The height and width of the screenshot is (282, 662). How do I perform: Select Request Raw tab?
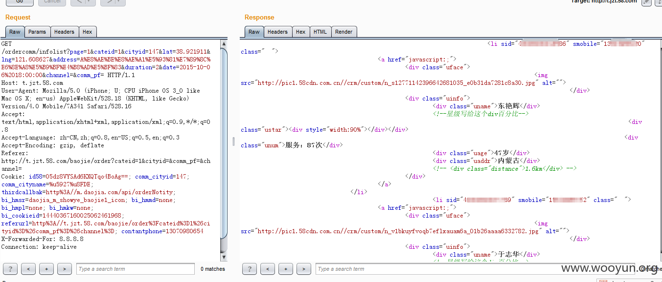point(15,32)
